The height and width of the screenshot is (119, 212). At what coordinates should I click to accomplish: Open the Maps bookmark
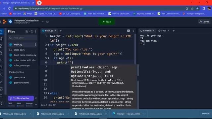click(x=28, y=14)
